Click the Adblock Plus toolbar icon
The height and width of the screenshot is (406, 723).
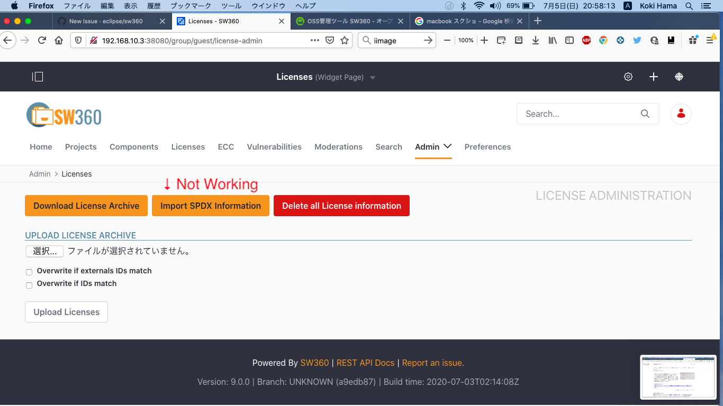pyautogui.click(x=586, y=40)
